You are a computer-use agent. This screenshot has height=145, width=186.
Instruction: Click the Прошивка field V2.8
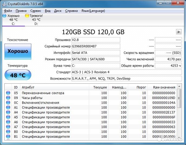96,40
